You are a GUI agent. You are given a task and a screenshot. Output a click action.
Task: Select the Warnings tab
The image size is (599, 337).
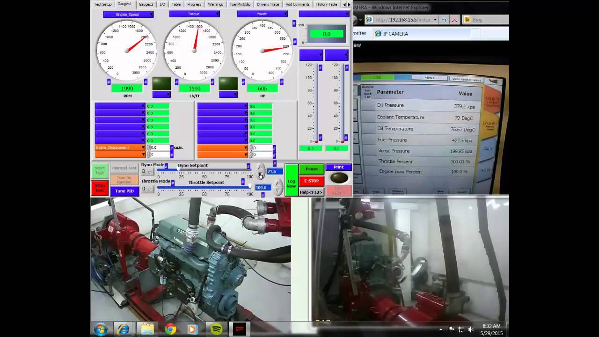(215, 4)
